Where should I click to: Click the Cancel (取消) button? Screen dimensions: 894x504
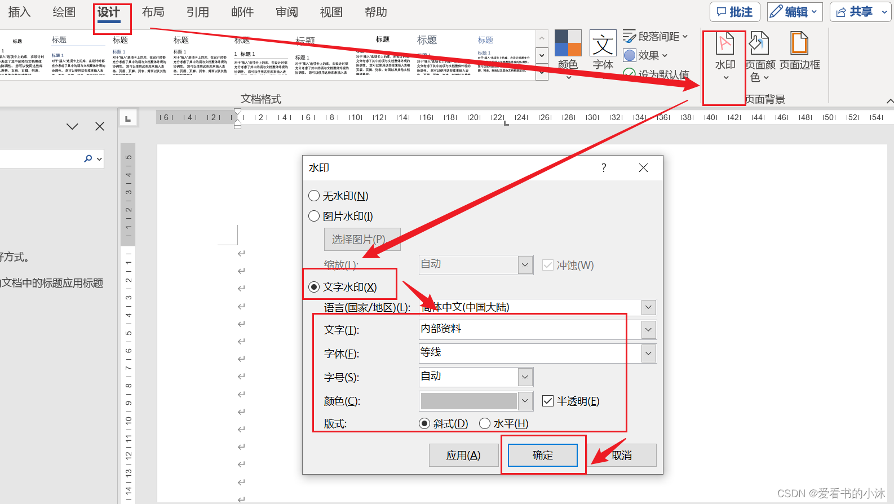click(x=622, y=456)
